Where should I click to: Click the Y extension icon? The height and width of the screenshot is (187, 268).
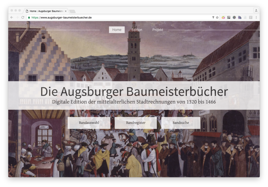(251, 17)
